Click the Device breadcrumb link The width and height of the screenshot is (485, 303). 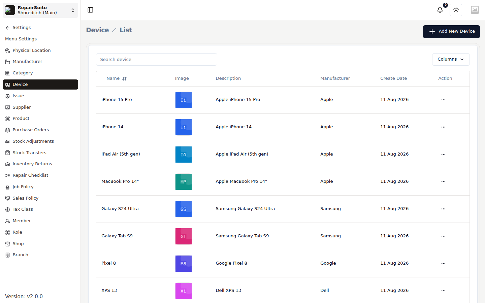[97, 30]
